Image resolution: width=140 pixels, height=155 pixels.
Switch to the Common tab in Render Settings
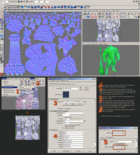(102, 137)
